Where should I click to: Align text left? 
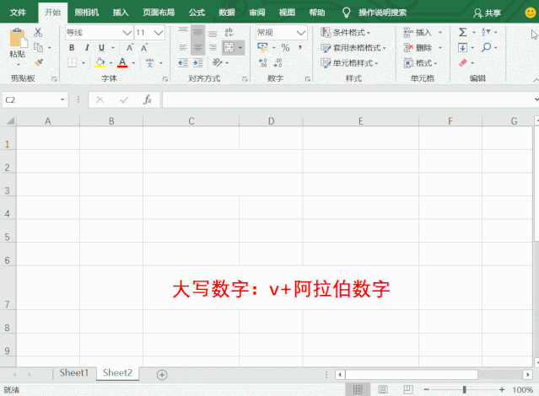pyautogui.click(x=183, y=48)
